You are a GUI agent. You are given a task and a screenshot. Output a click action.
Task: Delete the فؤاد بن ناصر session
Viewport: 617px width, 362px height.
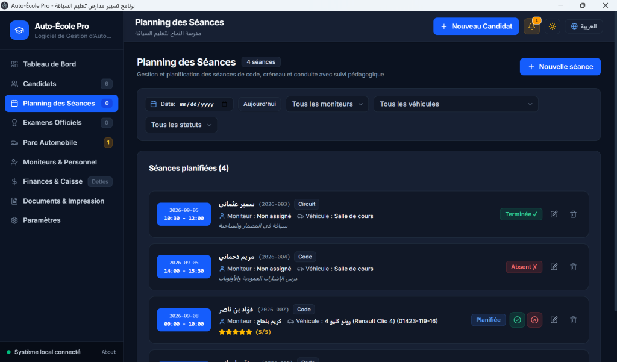(x=574, y=320)
